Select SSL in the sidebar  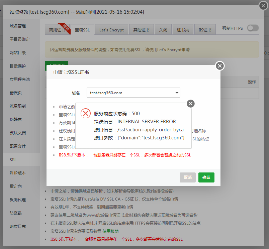point(21,159)
